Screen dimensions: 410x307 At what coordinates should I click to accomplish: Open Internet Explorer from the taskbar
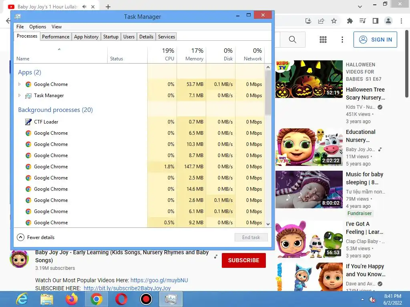[x=22, y=299]
